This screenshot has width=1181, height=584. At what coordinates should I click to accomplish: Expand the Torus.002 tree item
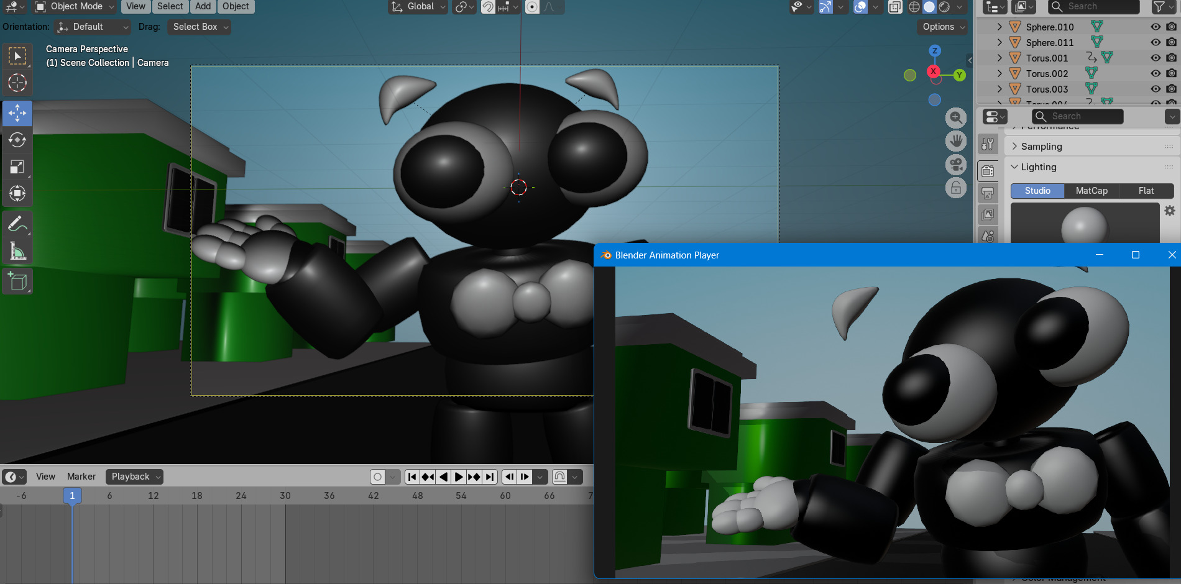(999, 73)
